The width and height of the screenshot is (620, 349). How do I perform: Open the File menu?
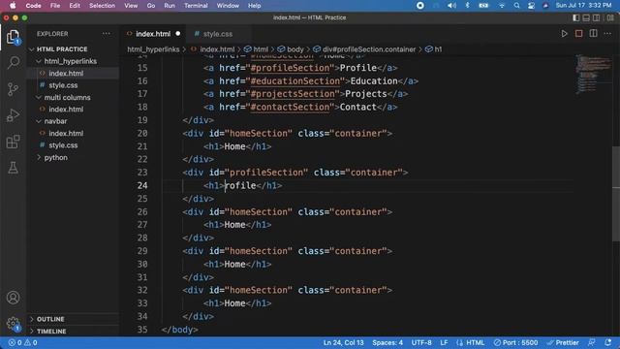point(55,6)
